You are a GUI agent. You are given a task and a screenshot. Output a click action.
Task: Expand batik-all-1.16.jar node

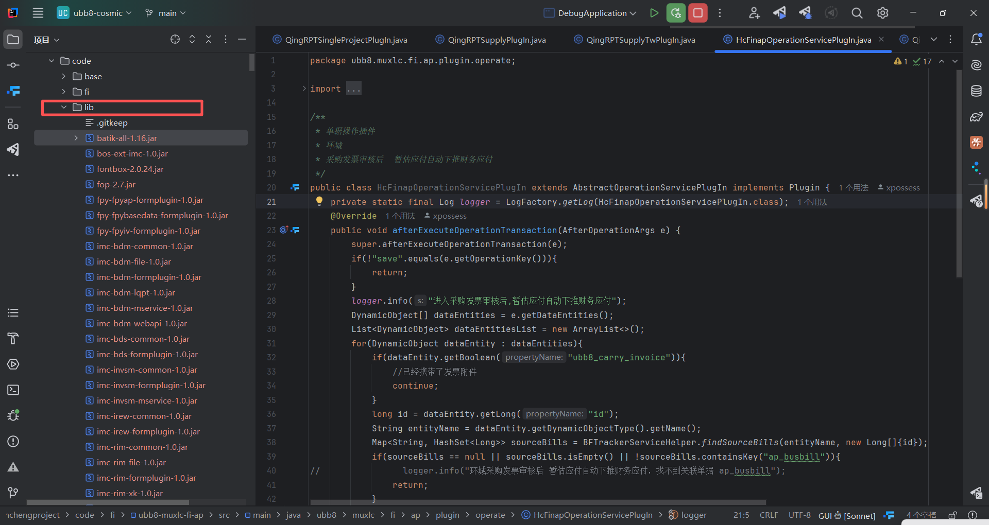tap(76, 138)
